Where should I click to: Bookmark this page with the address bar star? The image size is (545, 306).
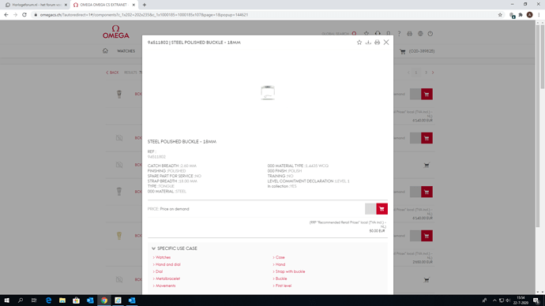(x=500, y=15)
